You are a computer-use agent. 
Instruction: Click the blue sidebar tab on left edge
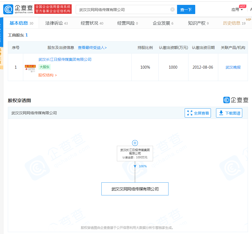[x=1, y=32]
